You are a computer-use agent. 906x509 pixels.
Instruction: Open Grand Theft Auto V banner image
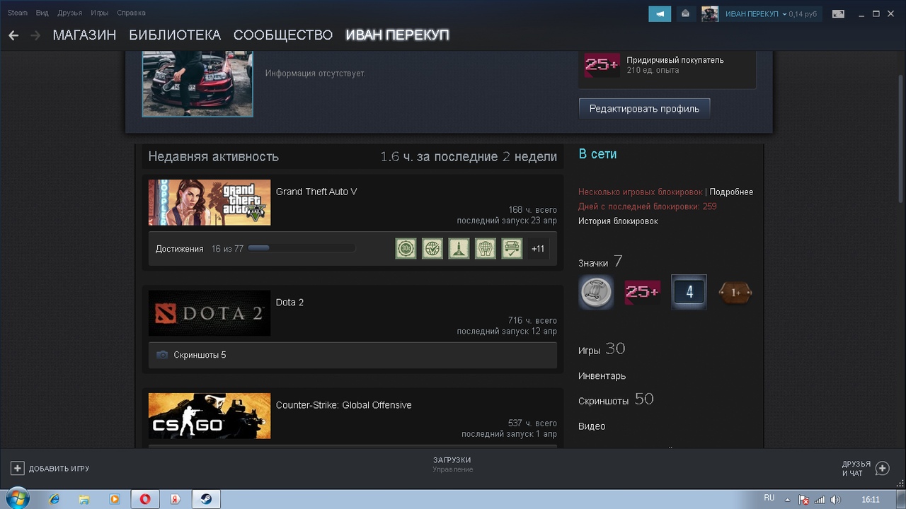tap(210, 202)
